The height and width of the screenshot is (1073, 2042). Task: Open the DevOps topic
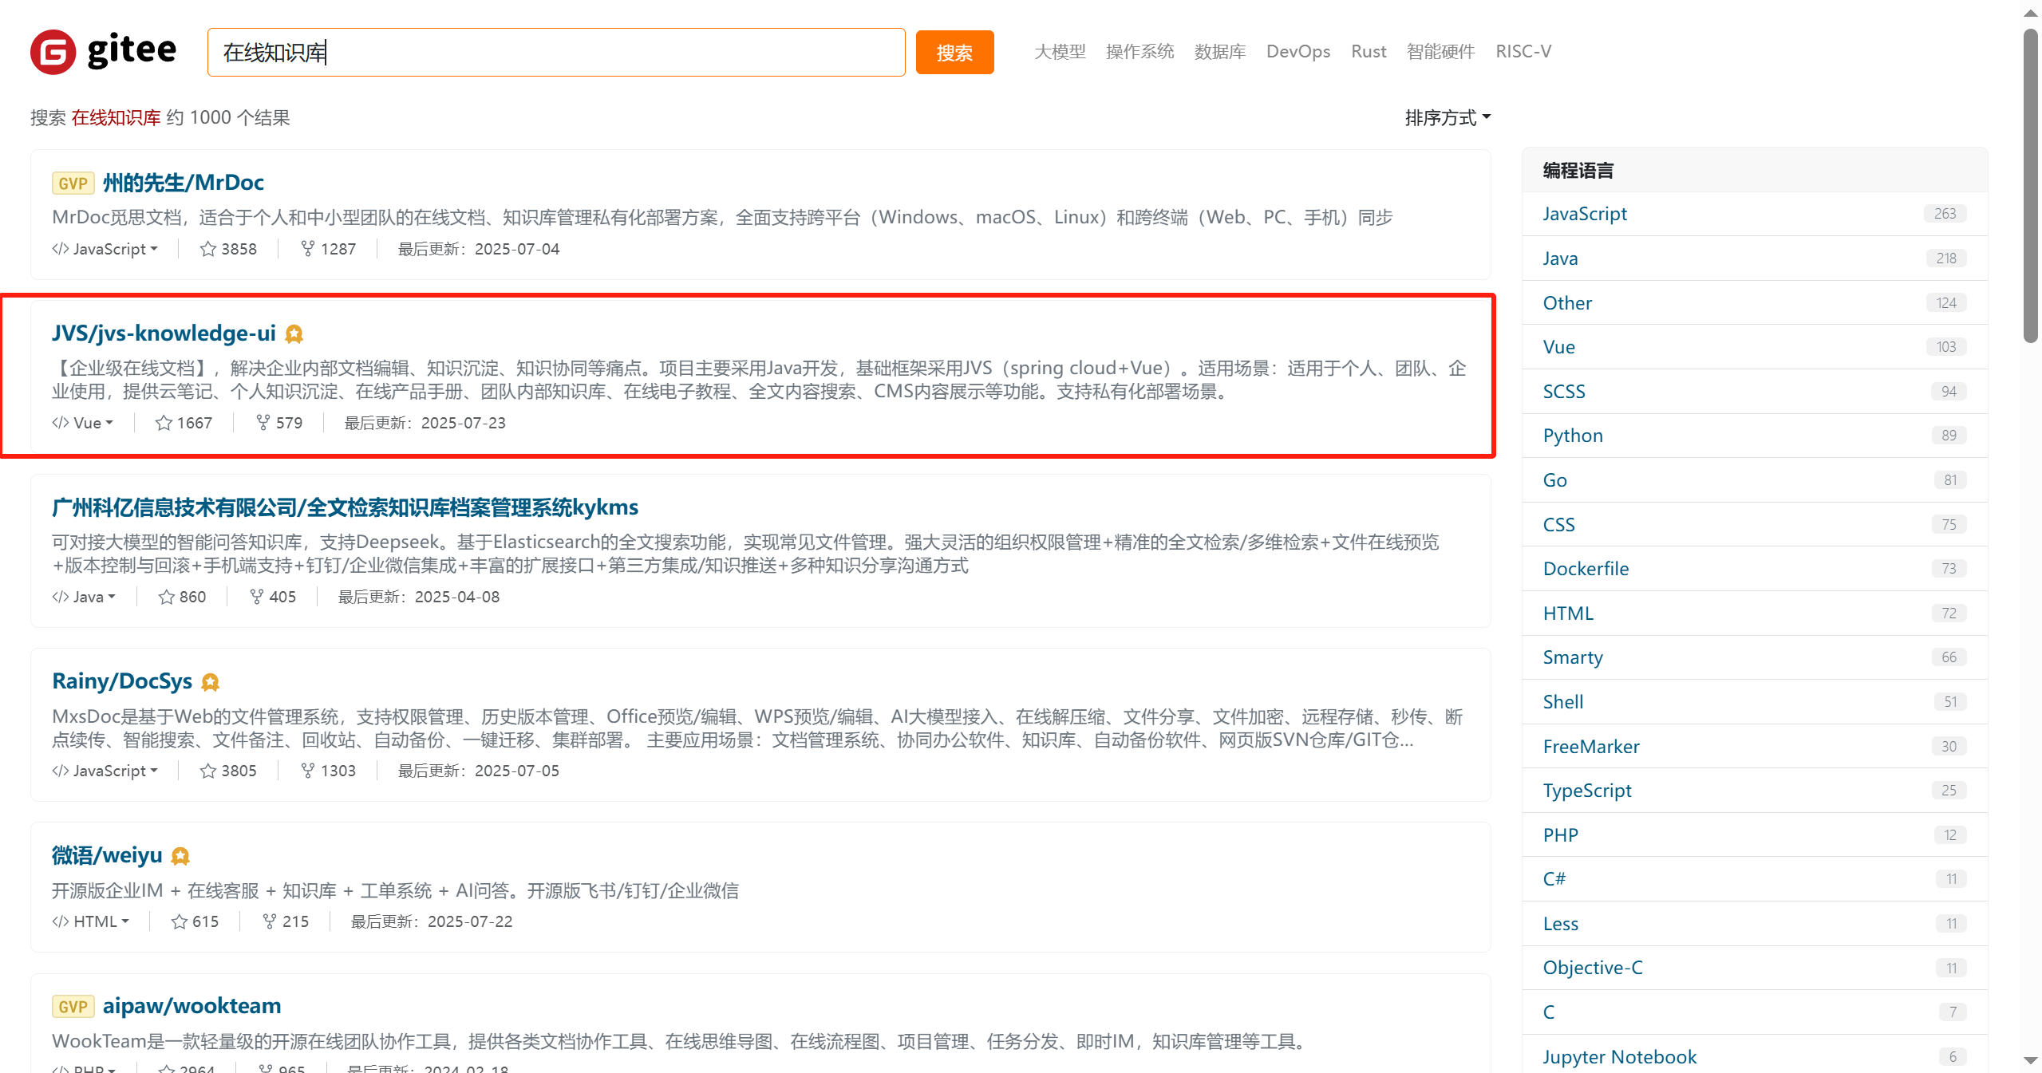pos(1298,52)
